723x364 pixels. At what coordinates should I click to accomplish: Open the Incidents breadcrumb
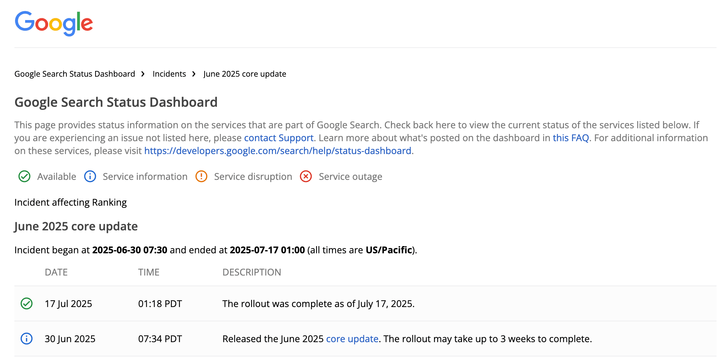click(169, 74)
